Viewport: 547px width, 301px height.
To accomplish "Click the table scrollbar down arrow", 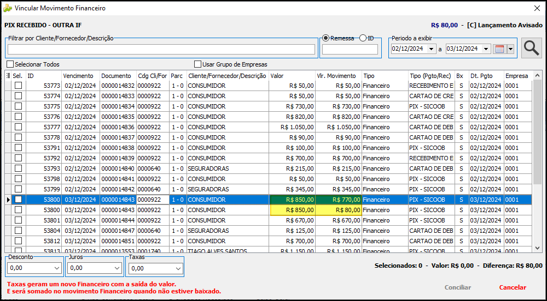I will pos(537,248).
